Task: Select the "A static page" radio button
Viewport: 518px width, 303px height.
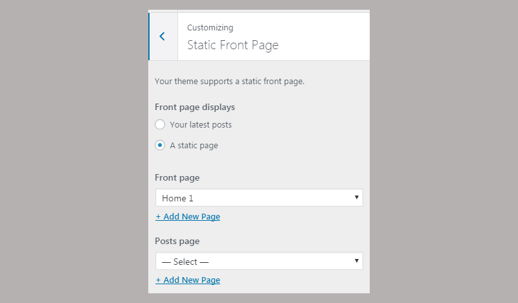Action: [x=160, y=145]
